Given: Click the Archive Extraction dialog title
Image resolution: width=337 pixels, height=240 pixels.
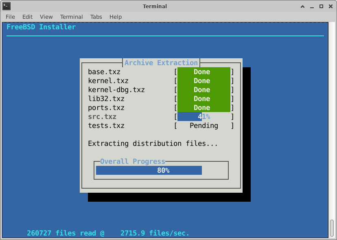Looking at the screenshot, I should [x=161, y=63].
